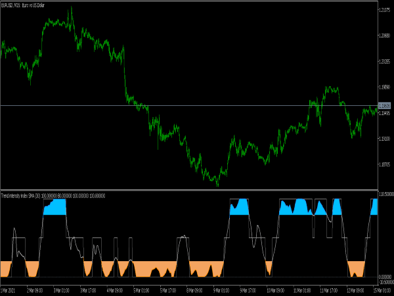Click the 110.500000 indicator scale value
This screenshot has width=394, height=296.
coord(386,194)
